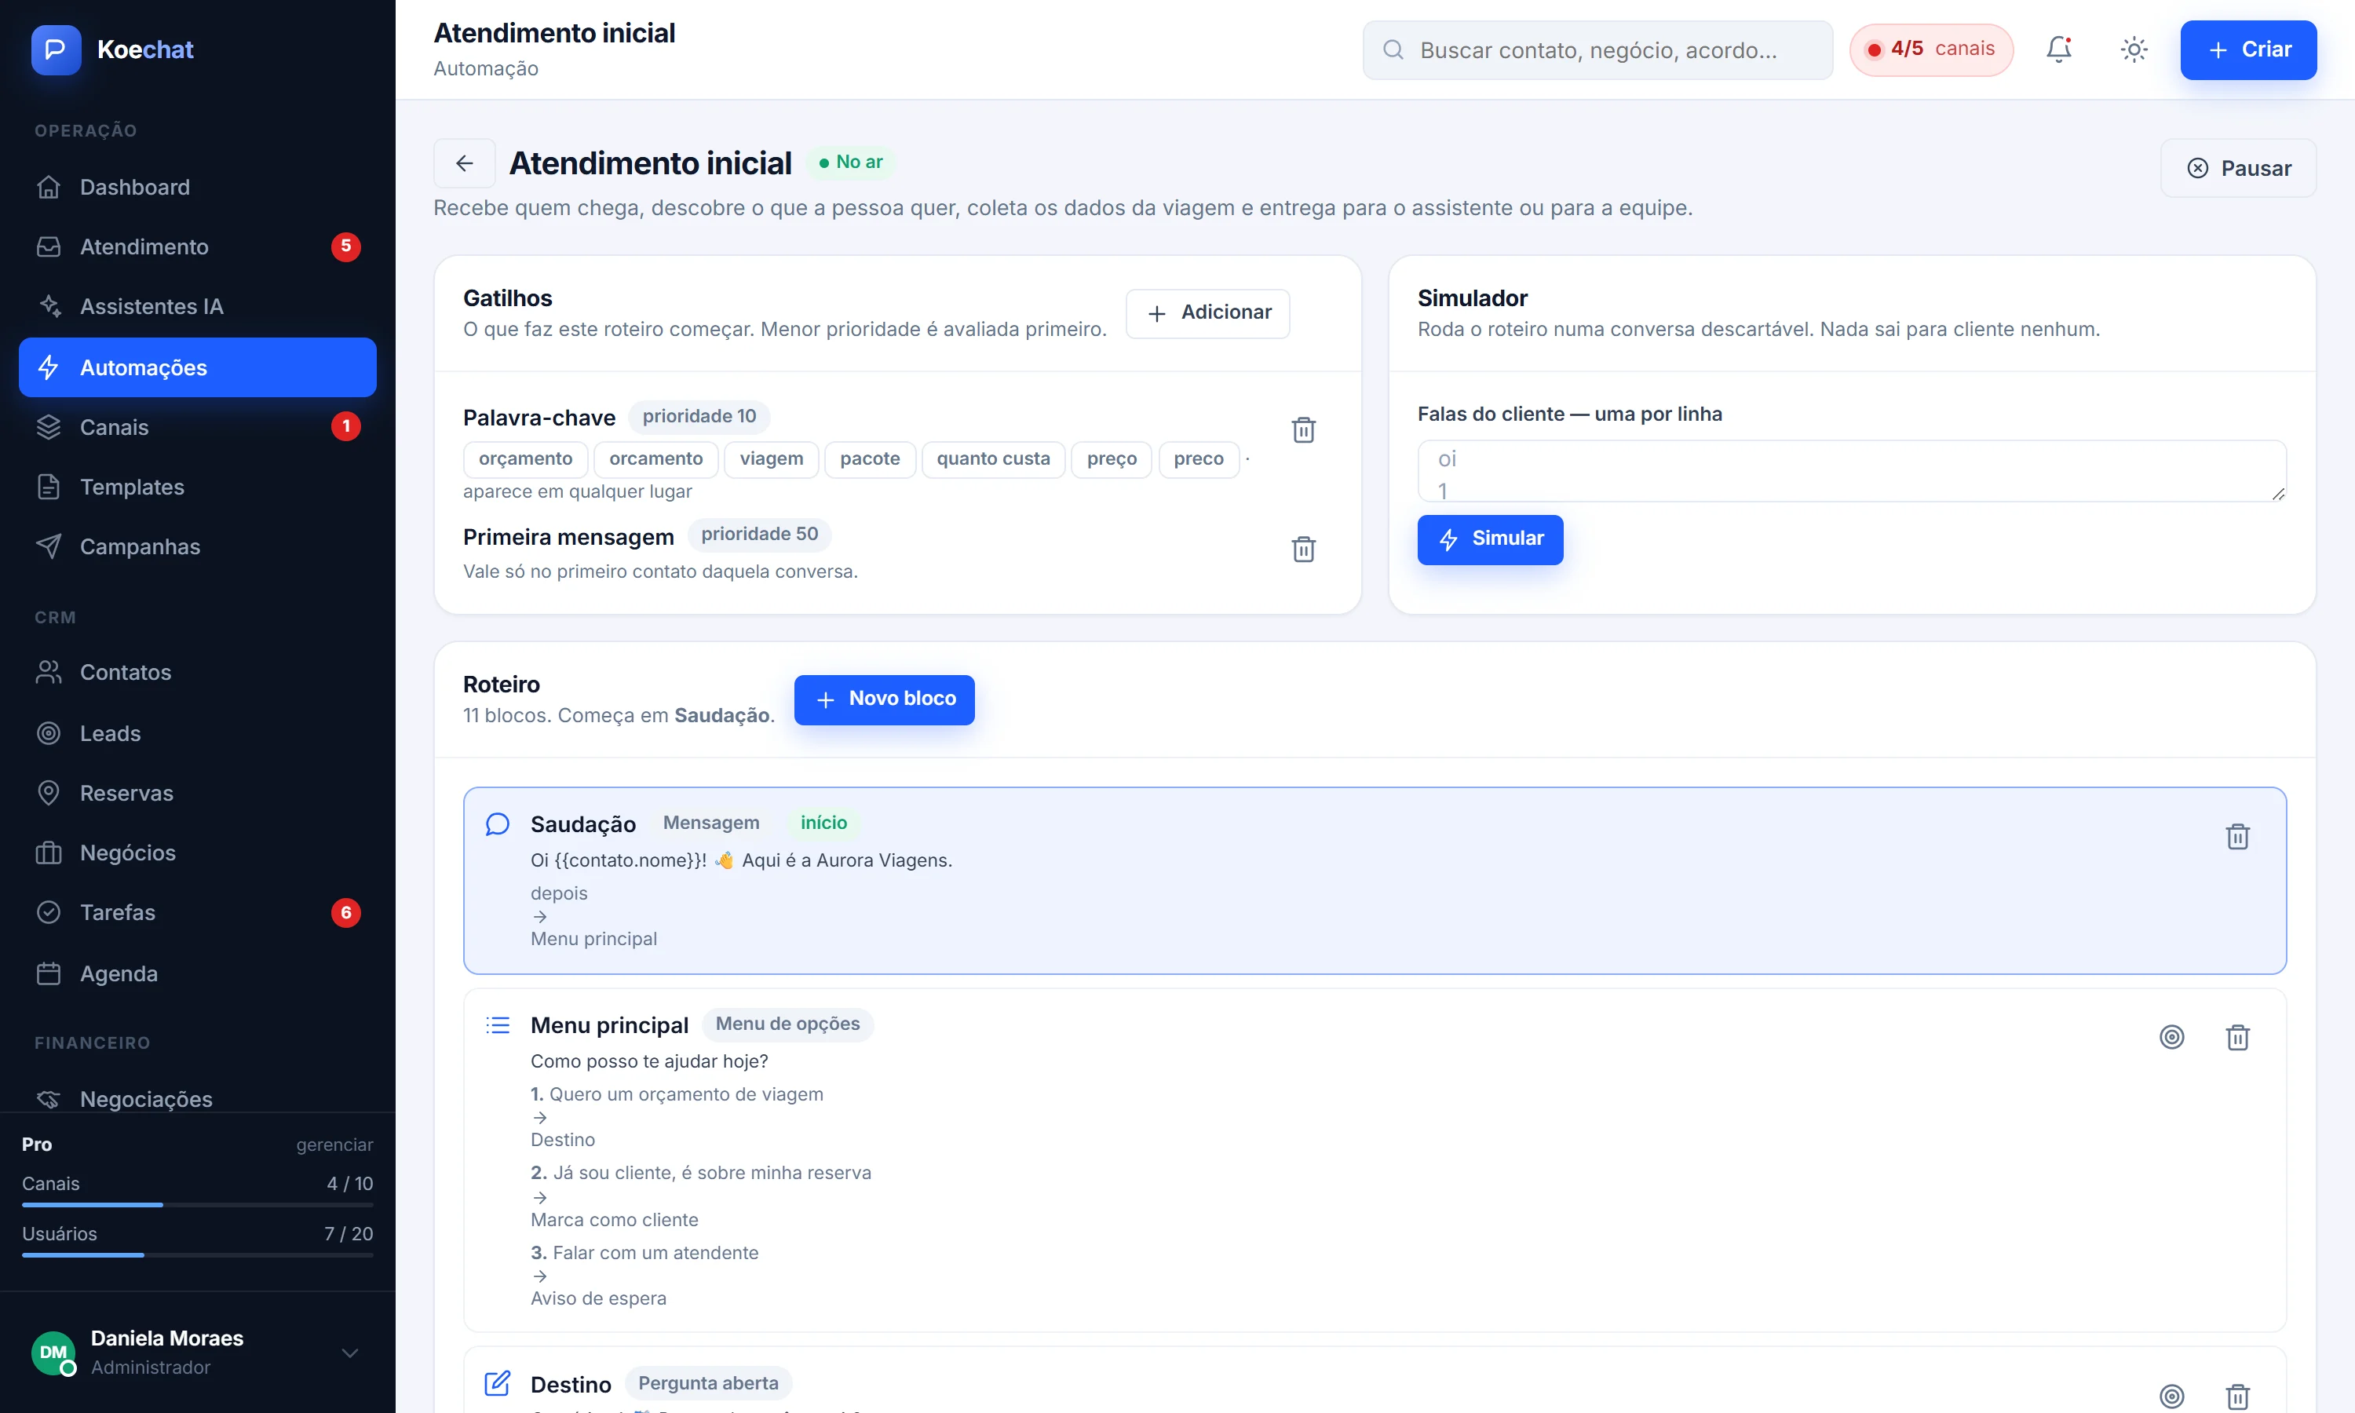The width and height of the screenshot is (2355, 1413).
Task: Click the Koechat logo icon
Action: pyautogui.click(x=55, y=49)
